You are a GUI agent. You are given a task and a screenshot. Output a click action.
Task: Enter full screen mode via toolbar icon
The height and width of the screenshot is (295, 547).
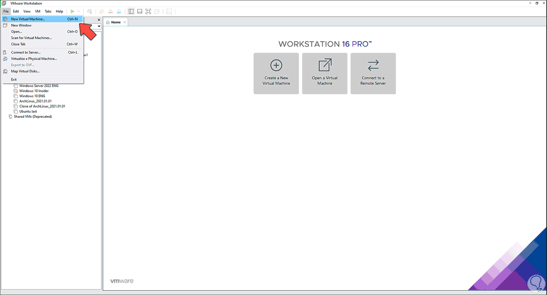pos(148,11)
